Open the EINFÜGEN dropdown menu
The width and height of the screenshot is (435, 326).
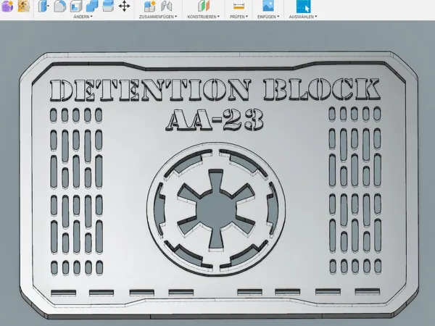(268, 17)
